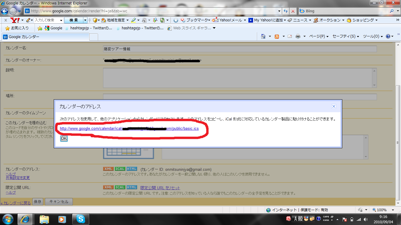This screenshot has width=401, height=225.
Task: Open the first hashtagsjp Twitter favorite
Action: pos(89,28)
